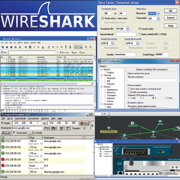Image resolution: width=180 pixels, height=180 pixels.
Task: Open Favourites menu in Angry IP Scanner
Action: [33, 118]
